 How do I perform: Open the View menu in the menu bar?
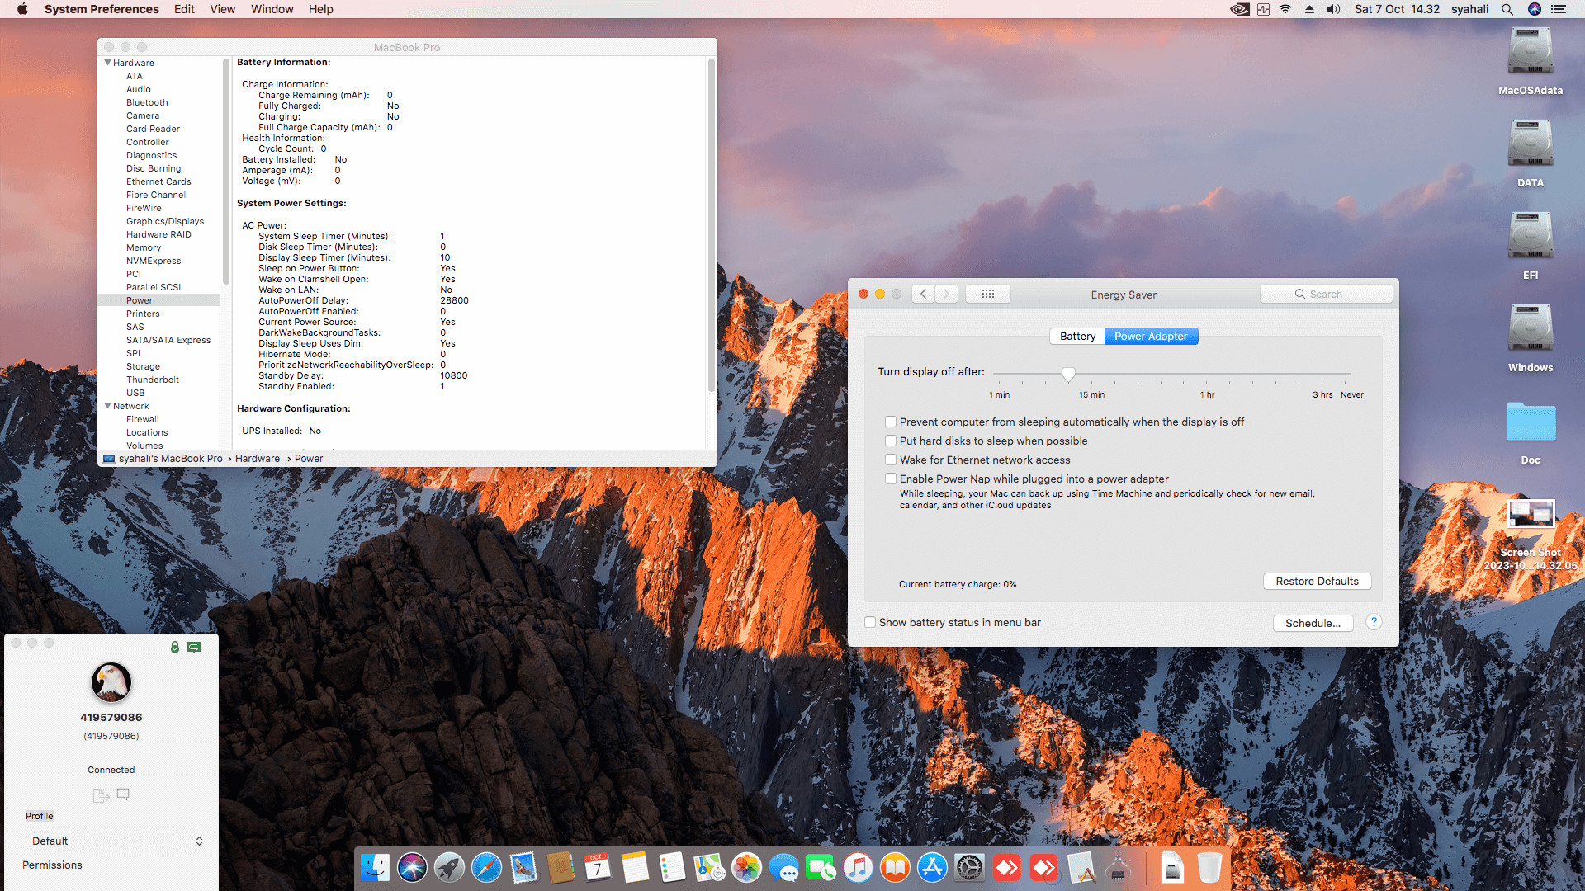coord(222,9)
